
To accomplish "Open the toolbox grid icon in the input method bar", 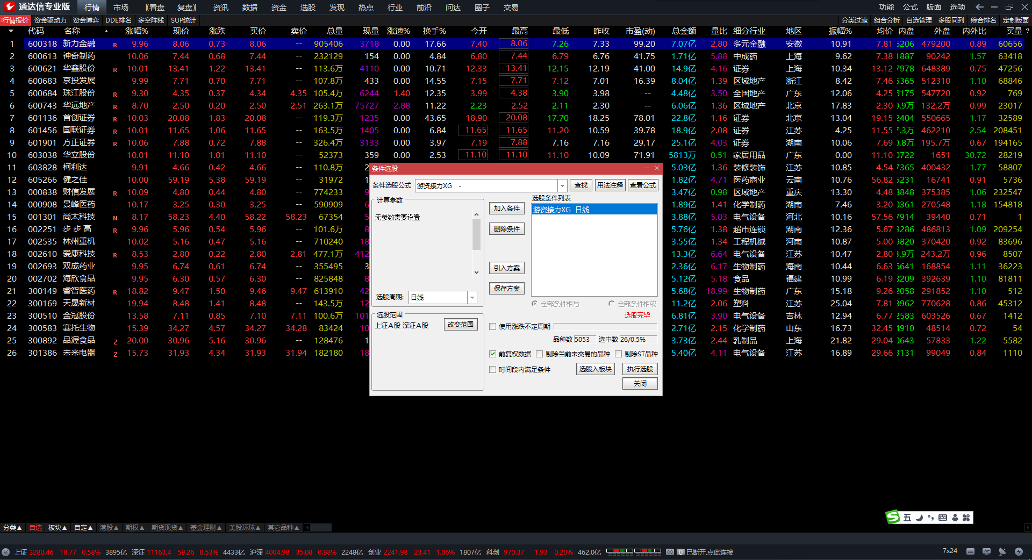I will [966, 518].
